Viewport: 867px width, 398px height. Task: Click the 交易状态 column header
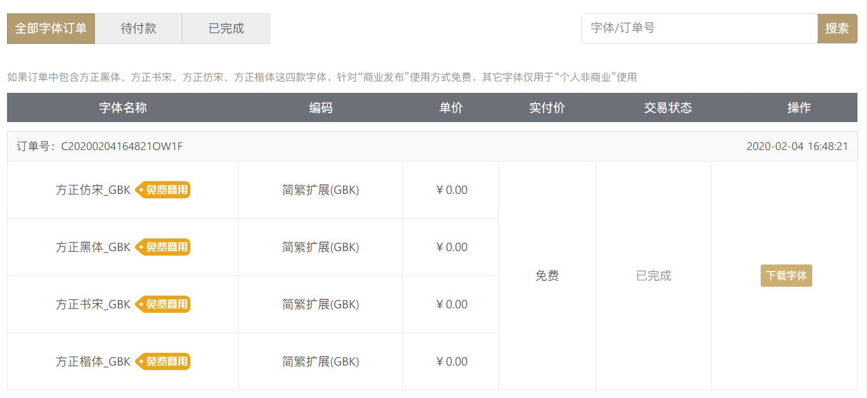(668, 107)
